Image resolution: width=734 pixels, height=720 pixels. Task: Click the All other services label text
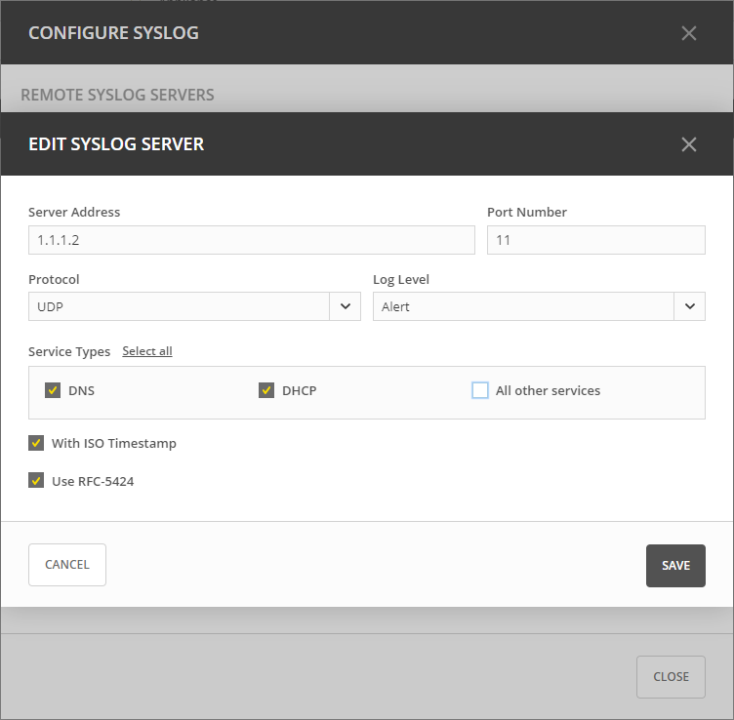click(x=548, y=390)
